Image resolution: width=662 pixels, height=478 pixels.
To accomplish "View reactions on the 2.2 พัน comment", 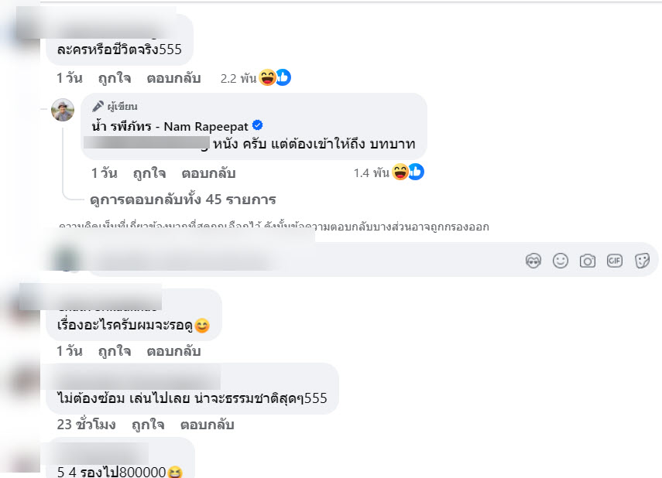I will click(x=256, y=78).
